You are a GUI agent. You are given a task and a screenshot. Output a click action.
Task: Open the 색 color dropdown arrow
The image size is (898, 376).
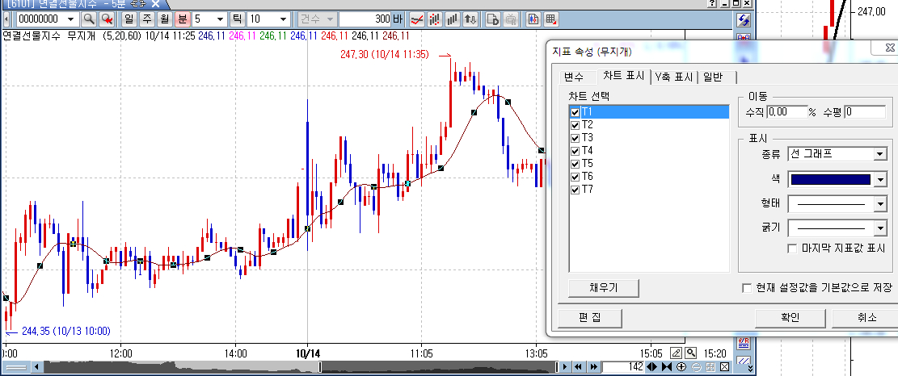pos(880,180)
